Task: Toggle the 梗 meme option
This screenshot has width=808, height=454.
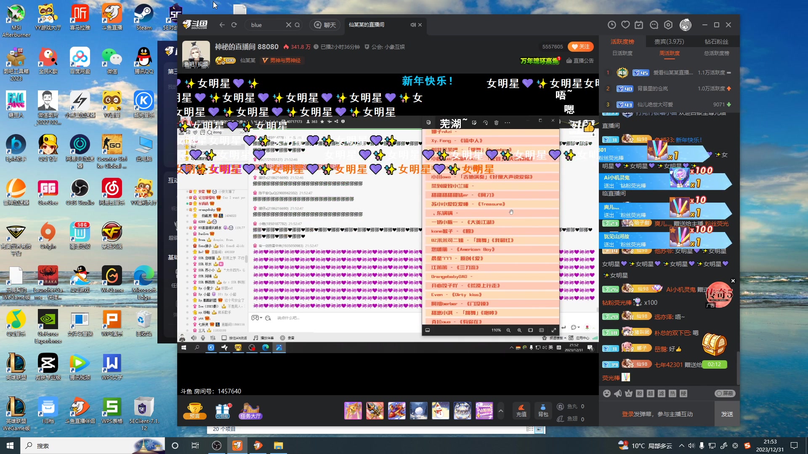Action: [683, 393]
